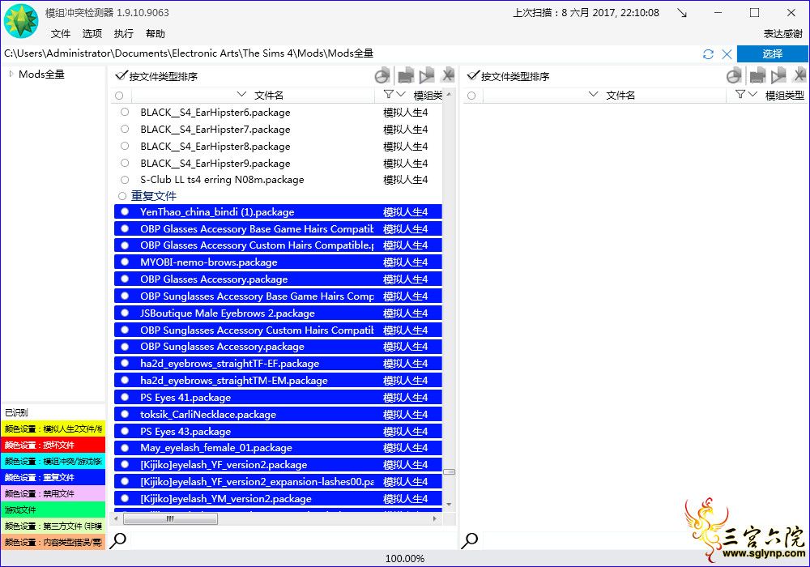
Task: Open the 文件名 column dropdown in right panel
Action: coord(593,95)
